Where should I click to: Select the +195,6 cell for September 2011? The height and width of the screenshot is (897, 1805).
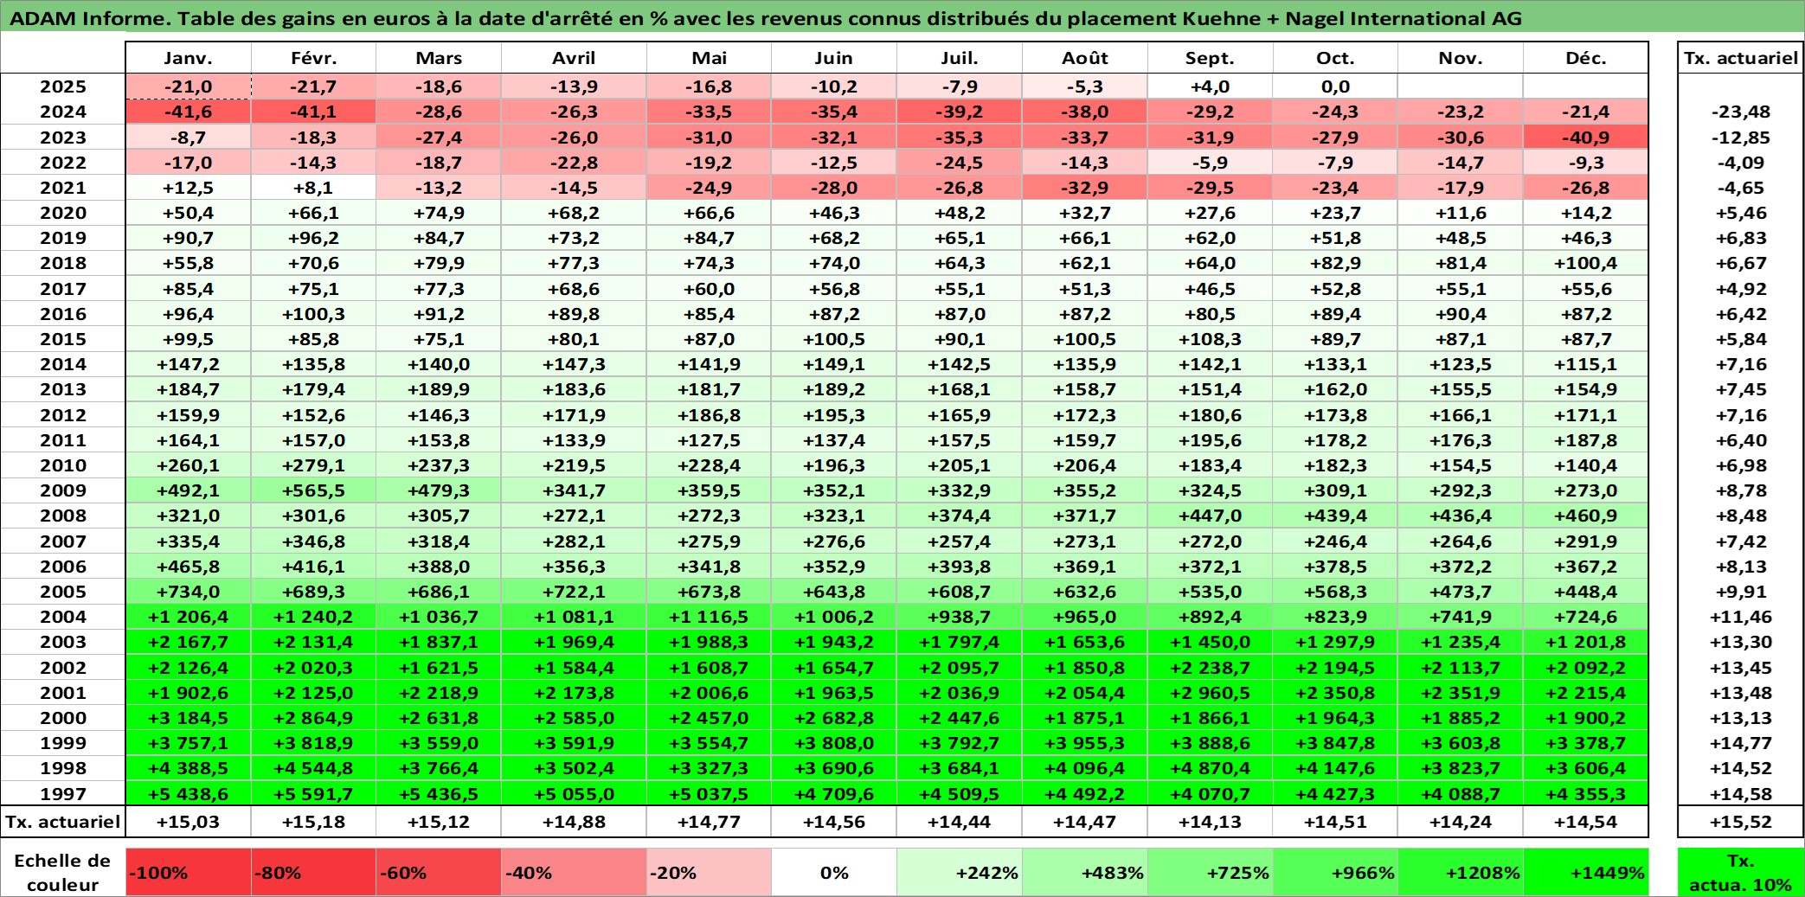[x=1211, y=440]
